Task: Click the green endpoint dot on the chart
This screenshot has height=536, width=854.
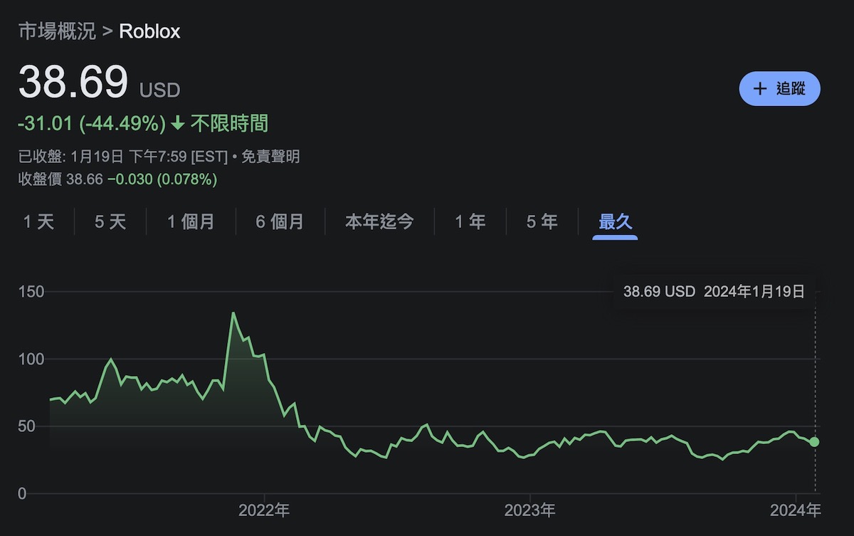Action: click(814, 442)
